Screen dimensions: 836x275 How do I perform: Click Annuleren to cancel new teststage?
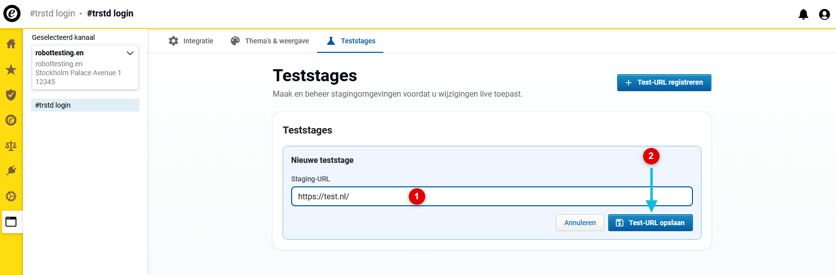580,223
